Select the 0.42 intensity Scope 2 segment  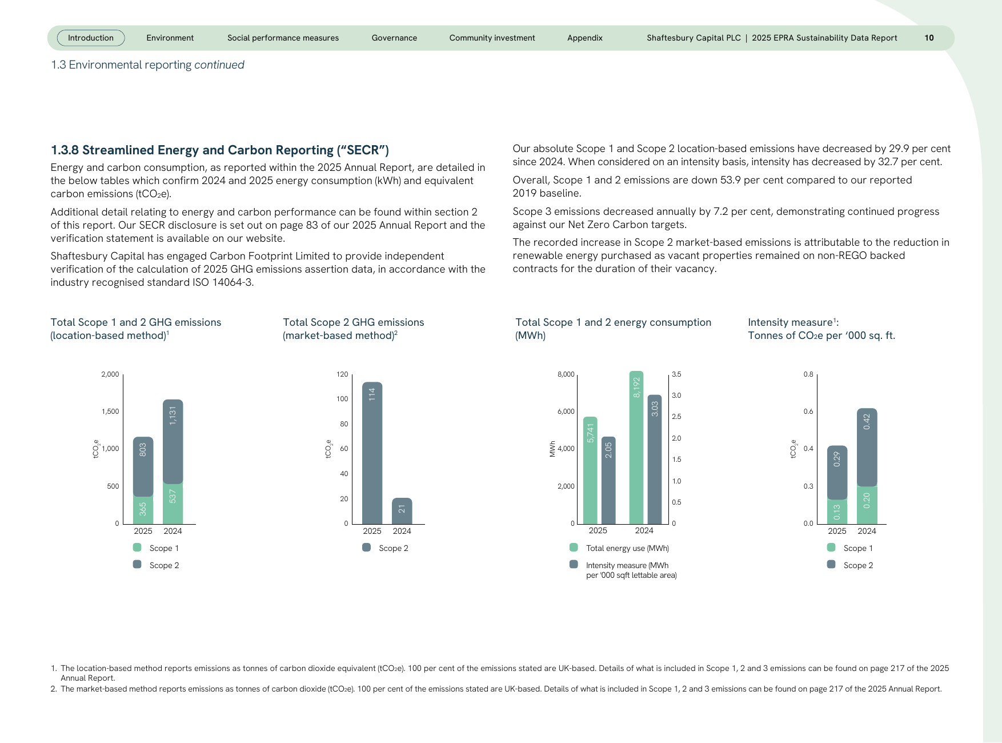867,448
